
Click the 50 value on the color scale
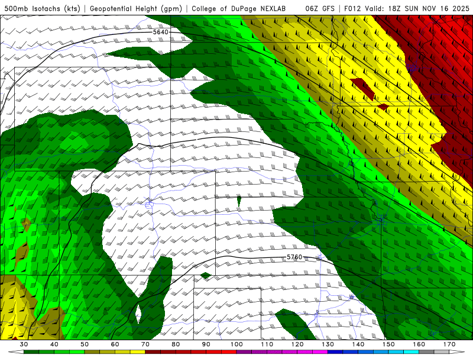click(x=85, y=344)
